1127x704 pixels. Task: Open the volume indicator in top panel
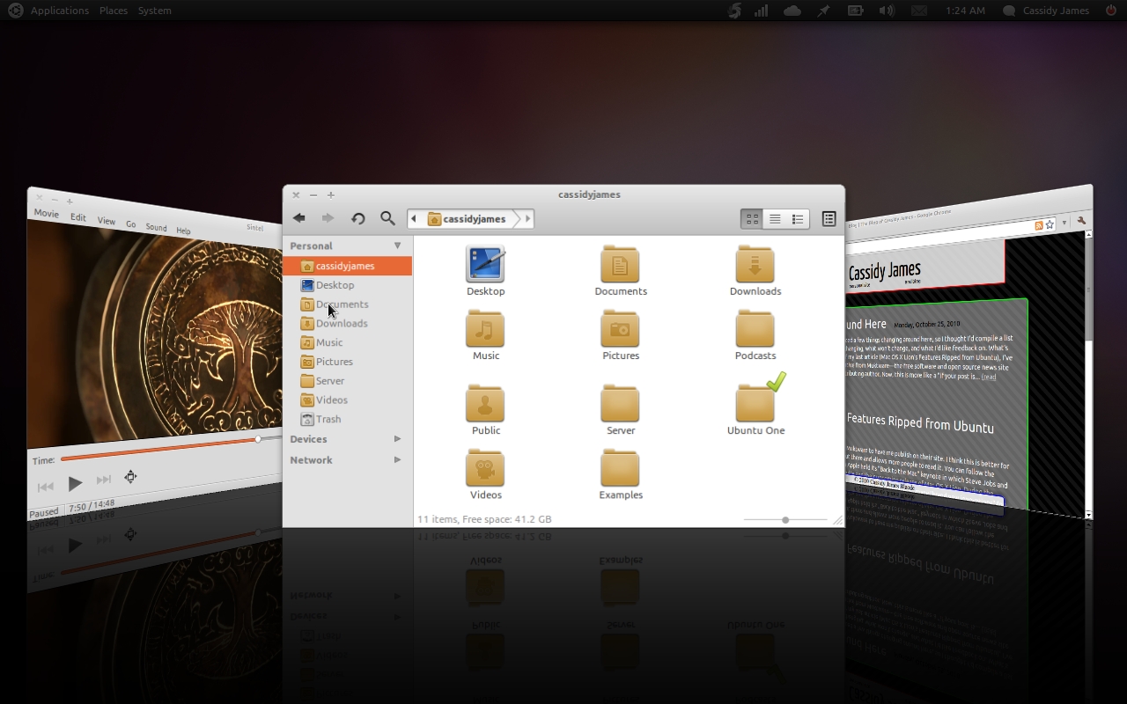click(887, 11)
